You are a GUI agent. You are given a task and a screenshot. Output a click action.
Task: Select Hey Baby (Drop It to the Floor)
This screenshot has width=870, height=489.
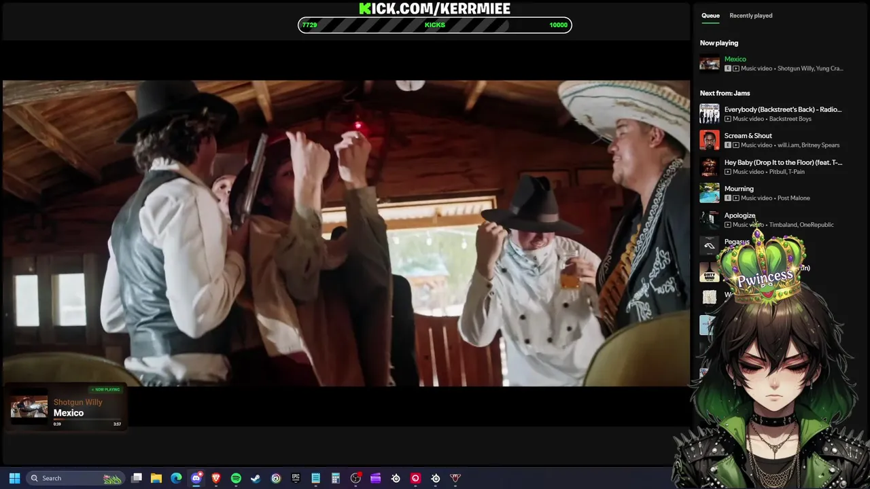point(783,162)
